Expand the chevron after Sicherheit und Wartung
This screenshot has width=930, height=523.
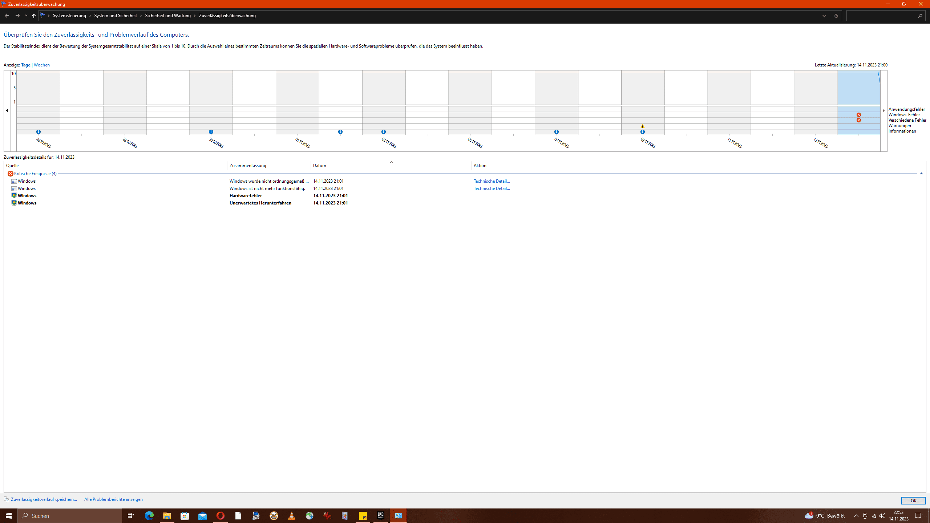195,16
